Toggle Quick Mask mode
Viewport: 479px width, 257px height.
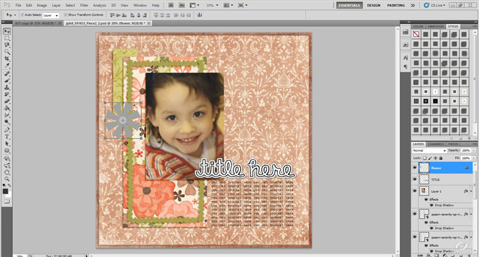[7, 201]
